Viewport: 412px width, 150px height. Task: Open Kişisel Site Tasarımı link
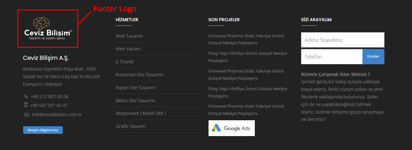click(136, 88)
